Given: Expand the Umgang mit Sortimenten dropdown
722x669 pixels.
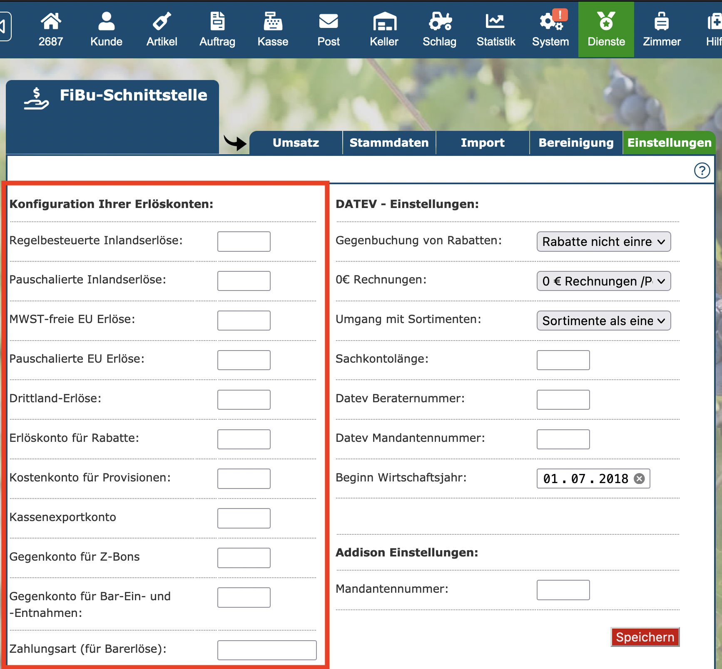Looking at the screenshot, I should (x=603, y=321).
